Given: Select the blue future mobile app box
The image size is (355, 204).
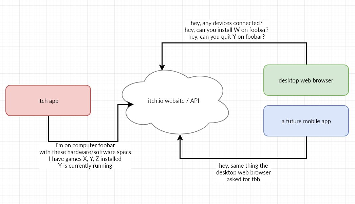Looking at the screenshot, I should point(306,121).
